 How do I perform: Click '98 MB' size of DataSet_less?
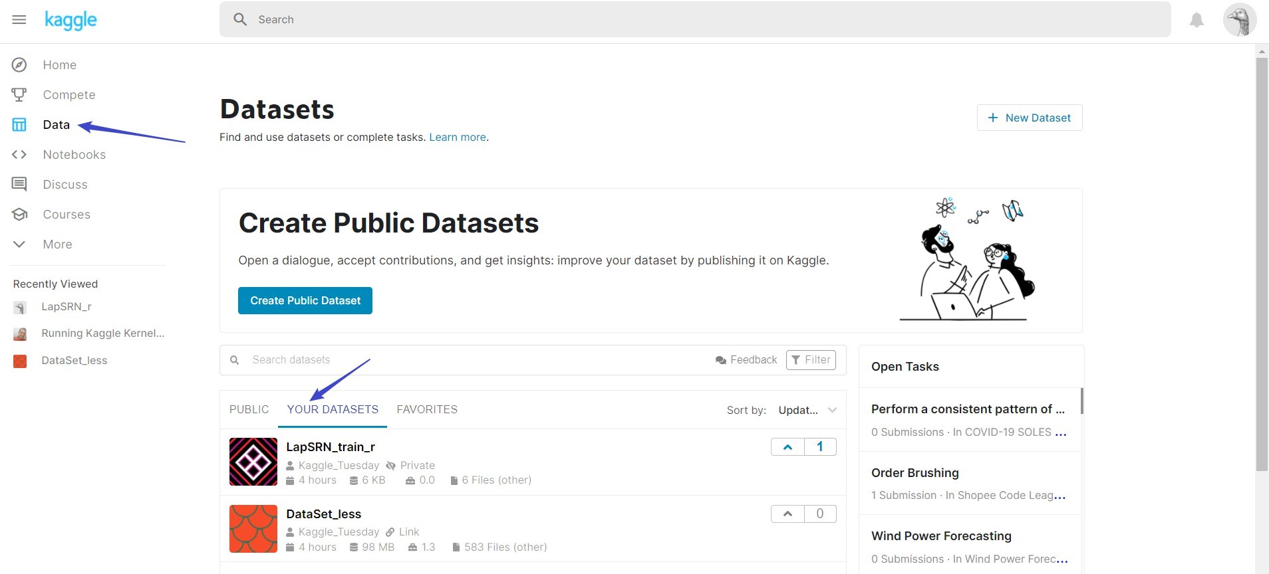tap(378, 547)
